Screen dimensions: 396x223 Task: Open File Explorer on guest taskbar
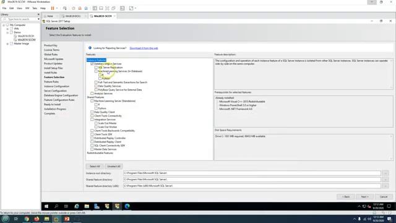click(x=87, y=206)
